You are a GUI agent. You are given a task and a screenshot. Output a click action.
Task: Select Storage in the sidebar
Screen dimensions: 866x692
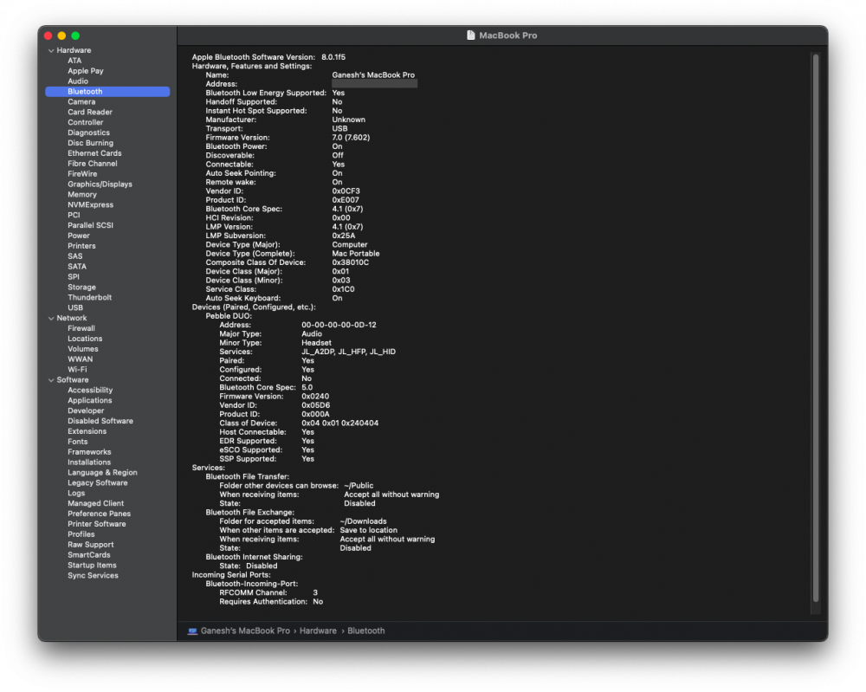point(81,288)
